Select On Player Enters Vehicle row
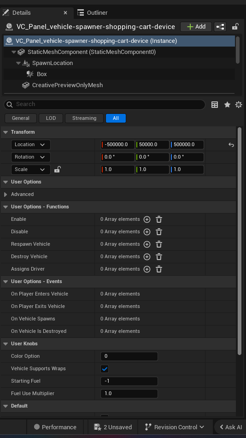 118,294
